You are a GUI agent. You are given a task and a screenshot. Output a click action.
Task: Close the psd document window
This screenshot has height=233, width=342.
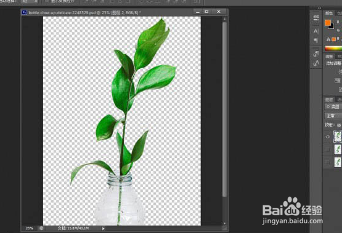click(x=219, y=12)
